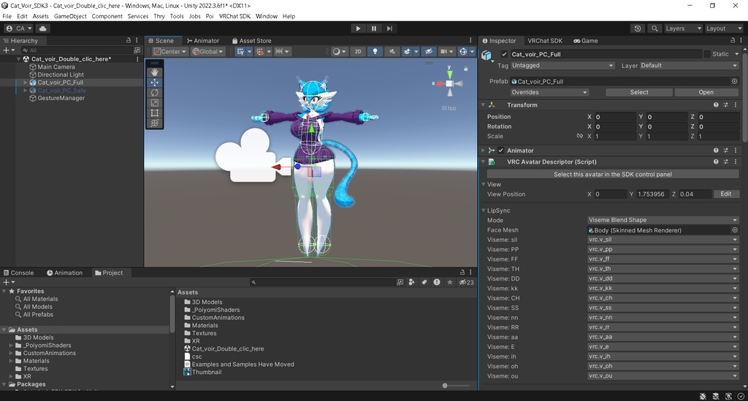Select the Scale tool in Scene toolbar
The width and height of the screenshot is (748, 401).
(x=155, y=102)
